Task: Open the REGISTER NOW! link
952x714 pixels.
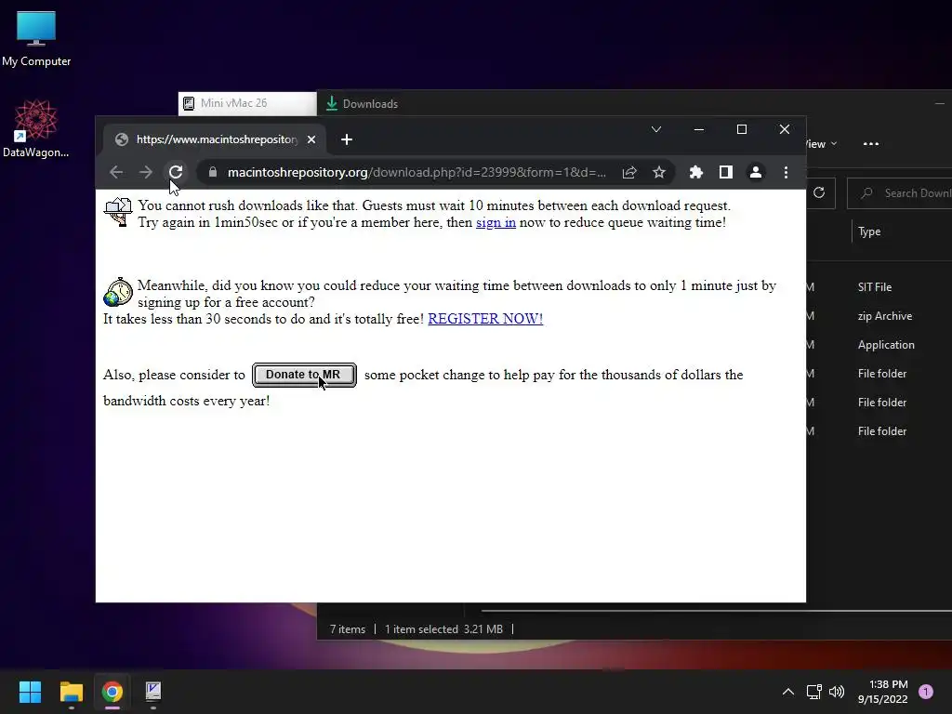Action: click(485, 319)
